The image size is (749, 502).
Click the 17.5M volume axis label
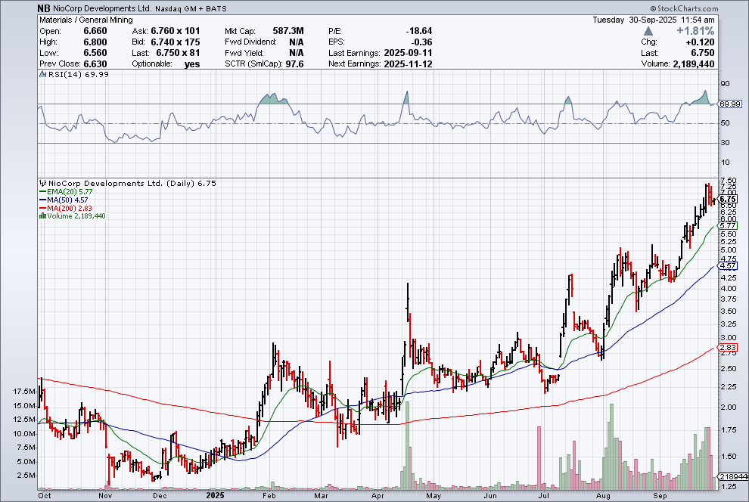coord(24,392)
